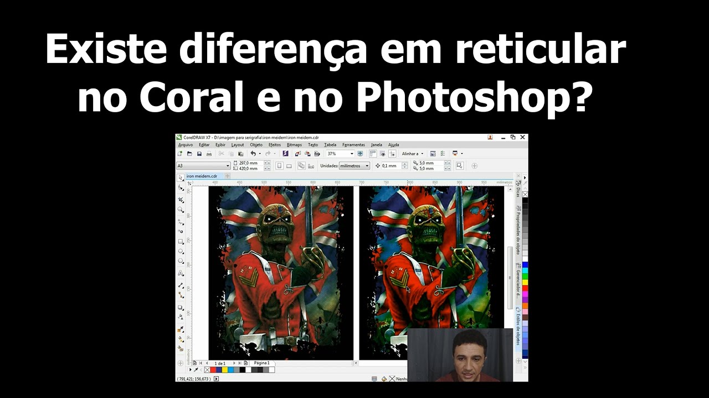
Task: Toggle show guidelines button
Action: 392,154
